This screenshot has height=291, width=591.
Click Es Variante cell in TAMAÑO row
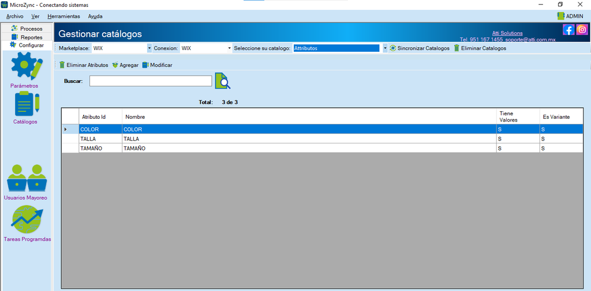coord(561,148)
